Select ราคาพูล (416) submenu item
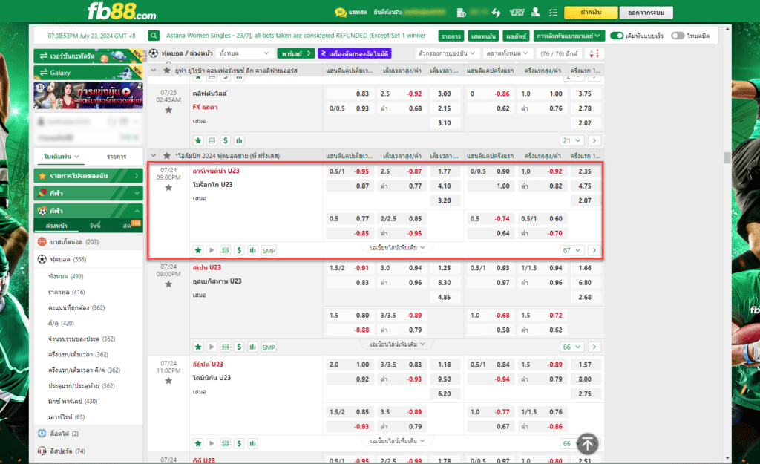Image resolution: width=760 pixels, height=464 pixels. [x=66, y=292]
